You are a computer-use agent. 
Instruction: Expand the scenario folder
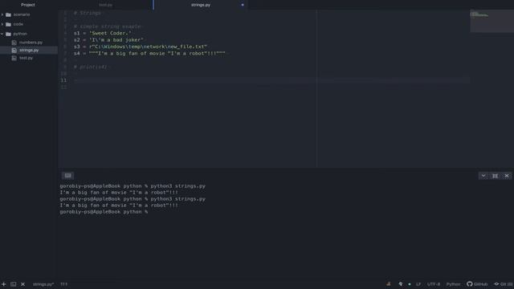[x=2, y=14]
